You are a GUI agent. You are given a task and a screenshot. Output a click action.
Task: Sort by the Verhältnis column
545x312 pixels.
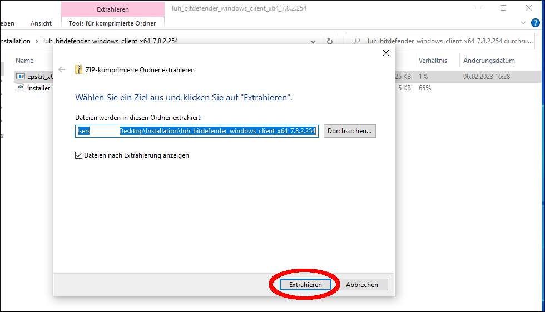pos(433,61)
